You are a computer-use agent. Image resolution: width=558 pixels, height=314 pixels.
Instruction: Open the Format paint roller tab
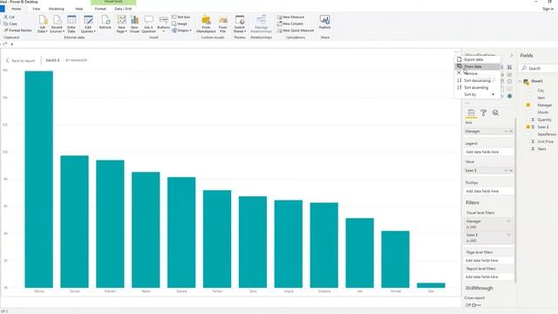coord(483,113)
